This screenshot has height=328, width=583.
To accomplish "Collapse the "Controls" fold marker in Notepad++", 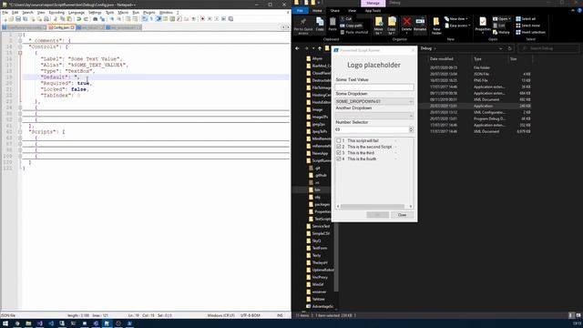I will tap(20, 46).
